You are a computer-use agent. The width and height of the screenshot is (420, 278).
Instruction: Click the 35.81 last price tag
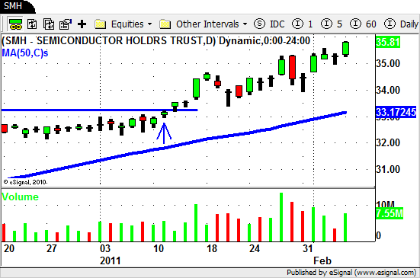pos(388,43)
